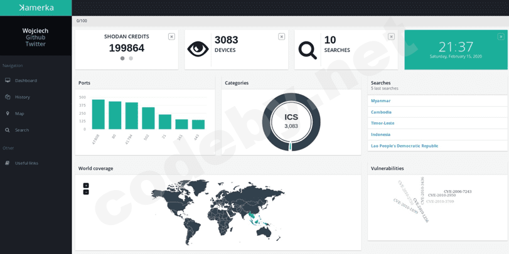
Task: Click the Map pin icon
Action: click(8, 114)
